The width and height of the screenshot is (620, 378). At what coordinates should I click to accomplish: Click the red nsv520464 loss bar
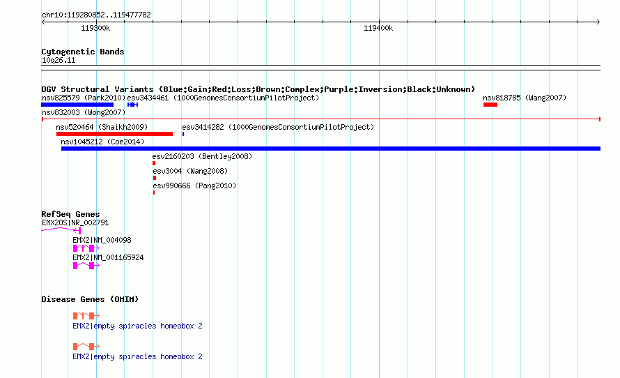[x=115, y=134]
